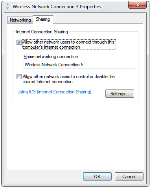This screenshot has height=188, width=151.
Task: Click the network adapter icon in title bar
Action: point(7,6)
